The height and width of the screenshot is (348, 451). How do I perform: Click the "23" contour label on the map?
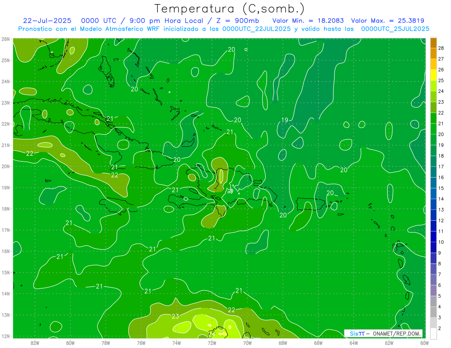[x=175, y=316]
